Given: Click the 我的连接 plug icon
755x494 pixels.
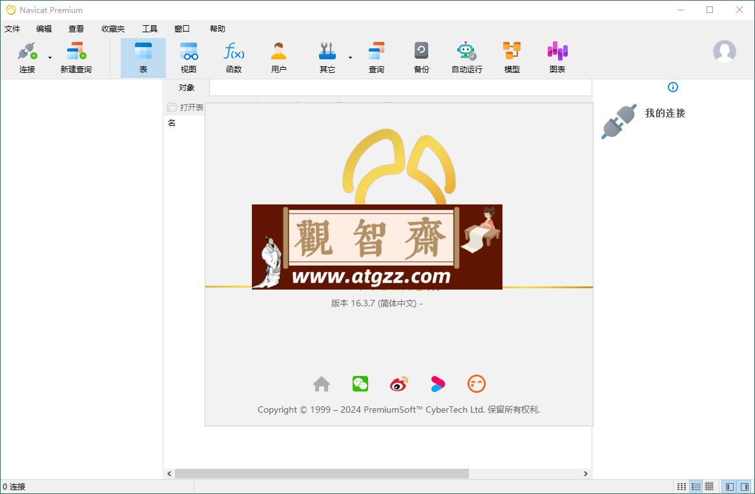Looking at the screenshot, I should (x=619, y=122).
